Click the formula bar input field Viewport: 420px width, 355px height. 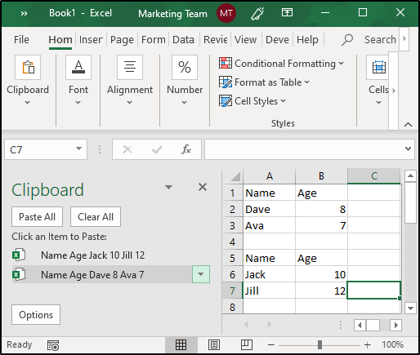pos(303,149)
